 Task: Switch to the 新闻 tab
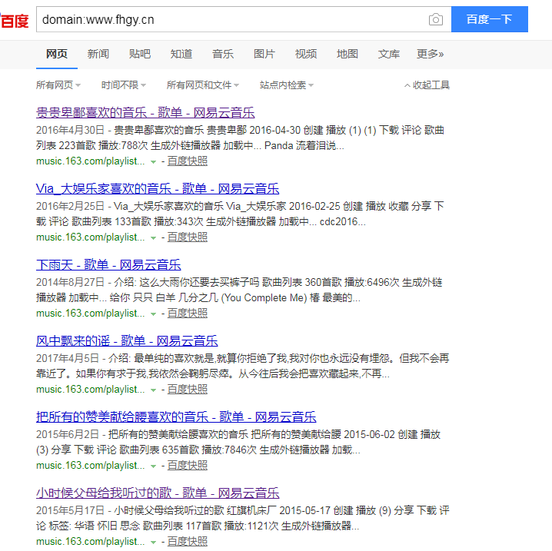click(x=98, y=54)
